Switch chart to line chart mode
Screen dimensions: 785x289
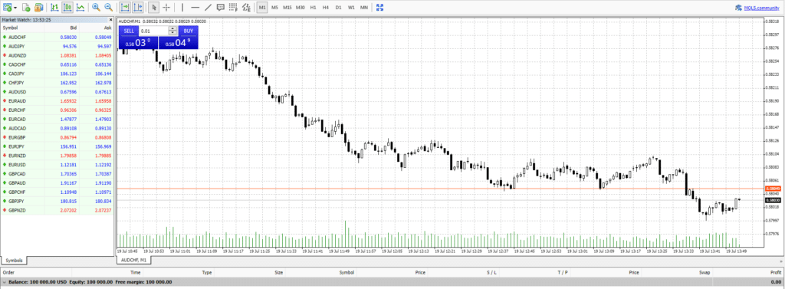coord(80,8)
